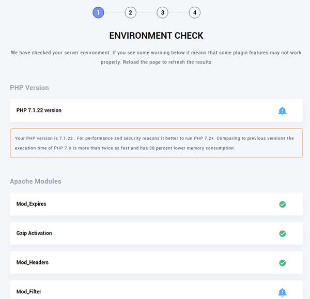This screenshot has height=299, width=310.
Task: Click the server environment description text
Action: click(156, 57)
